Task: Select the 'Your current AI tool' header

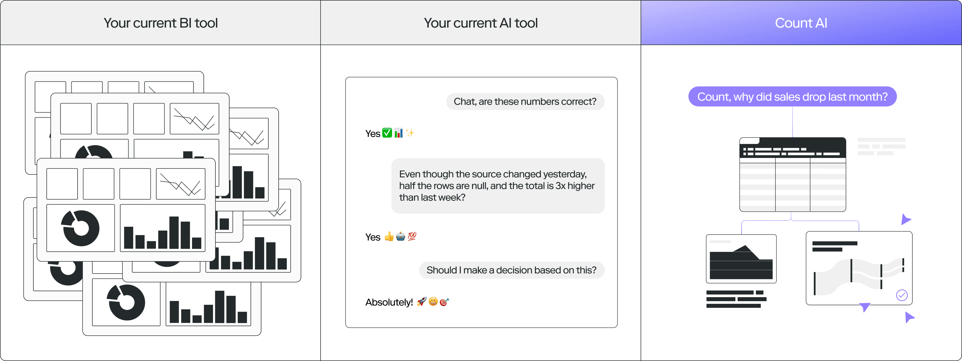Action: coord(481,23)
